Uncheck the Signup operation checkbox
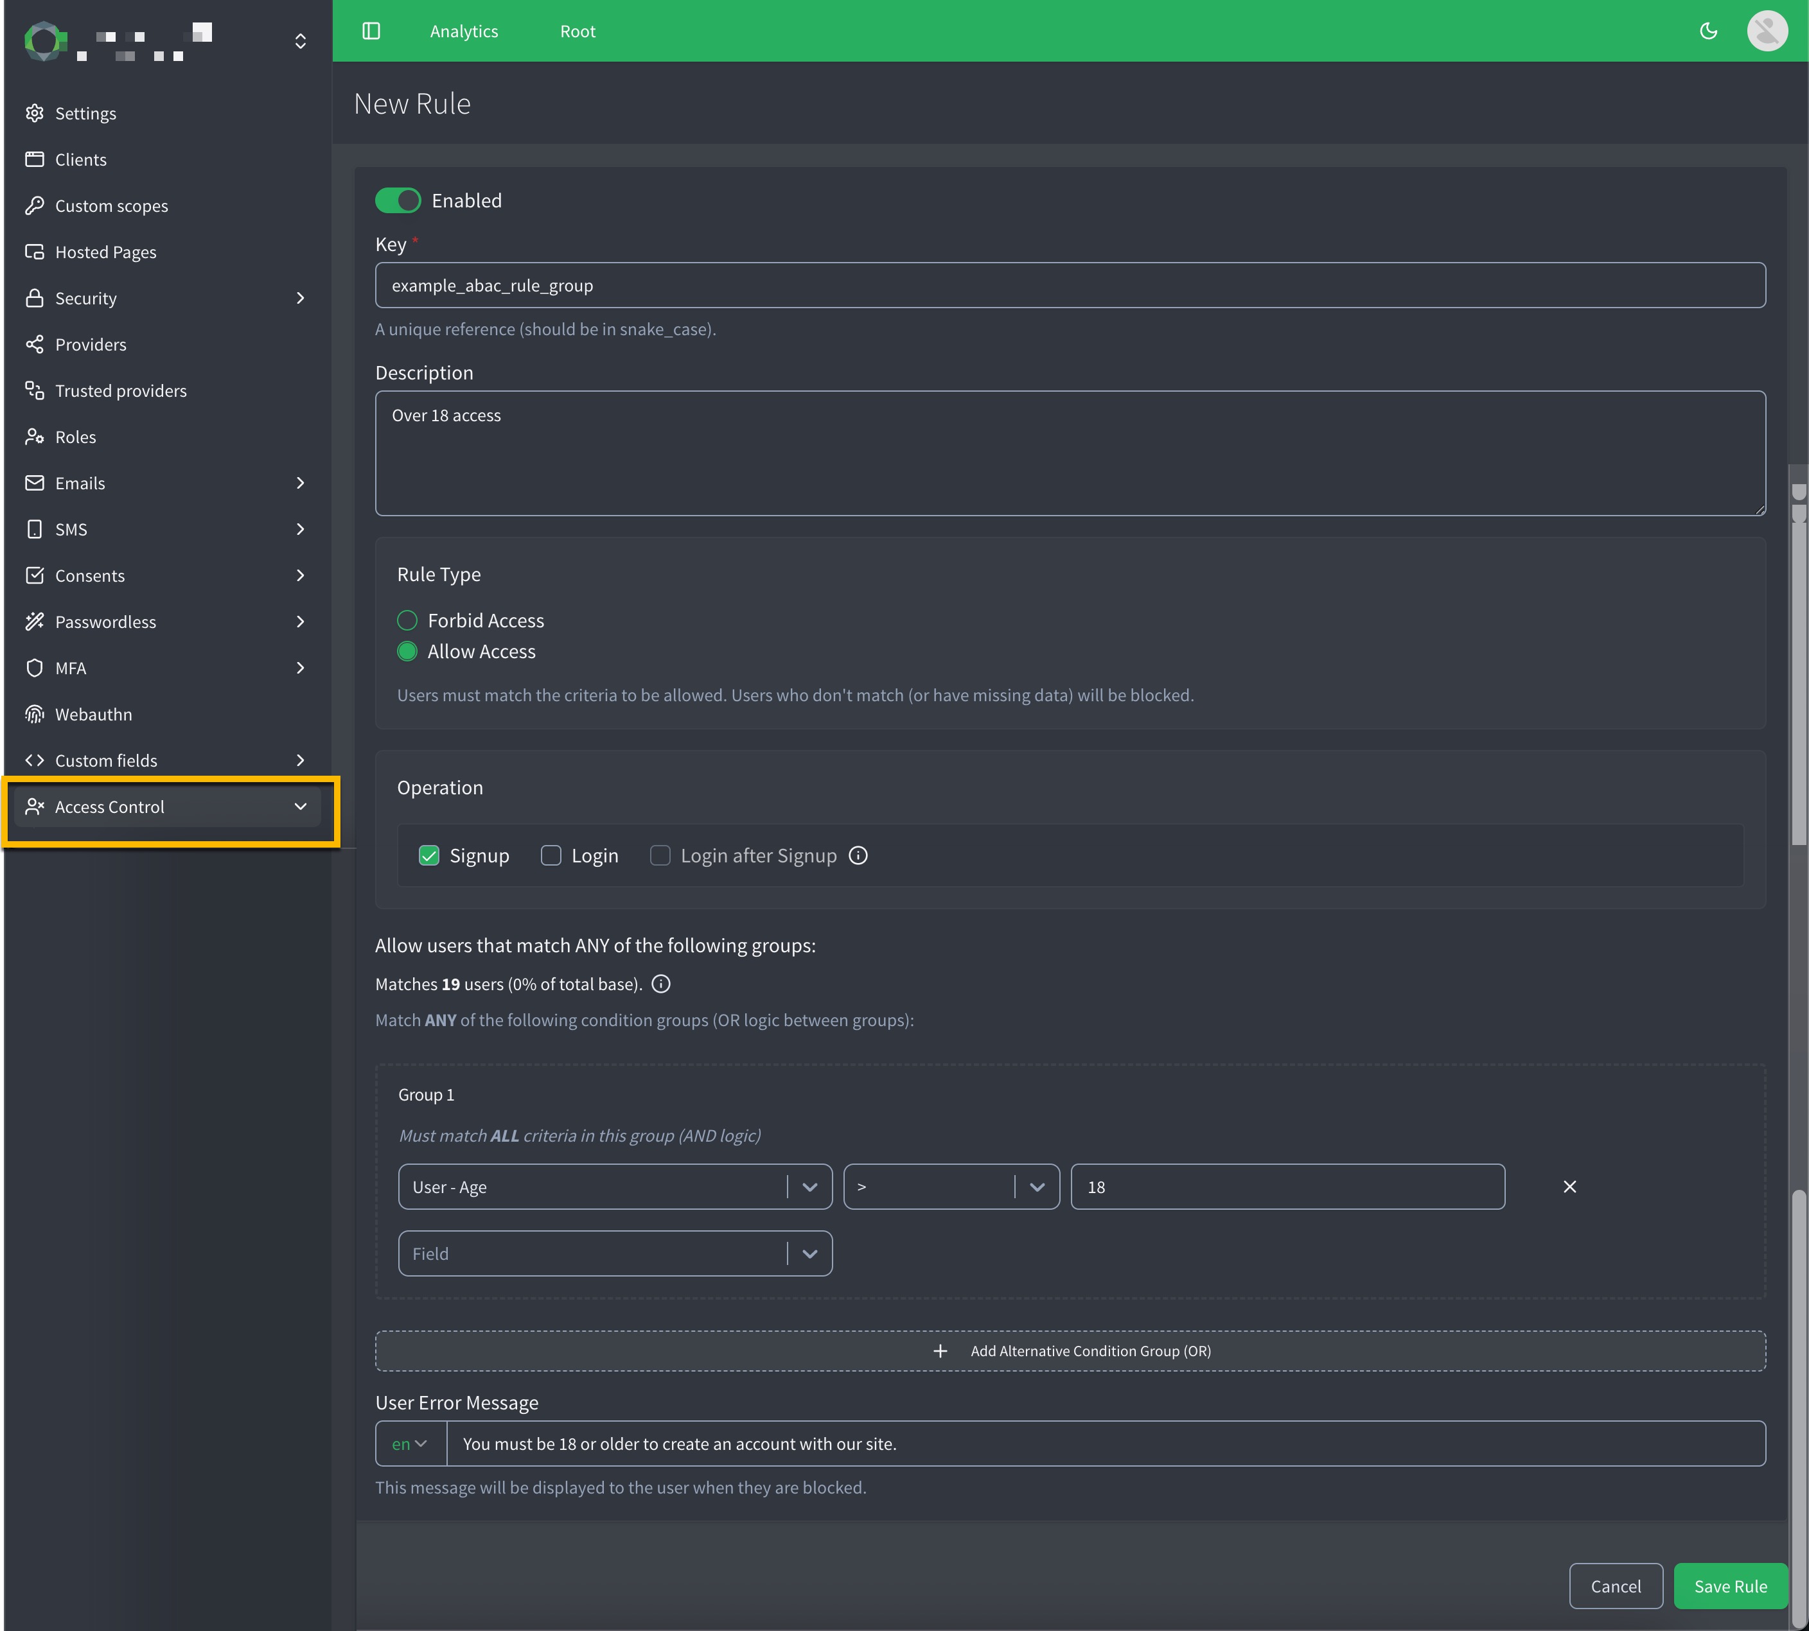 [x=429, y=856]
